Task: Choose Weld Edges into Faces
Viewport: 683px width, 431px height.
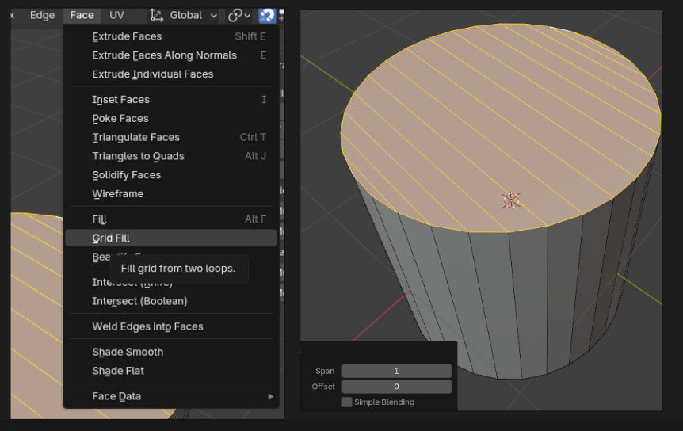Action: pos(147,326)
